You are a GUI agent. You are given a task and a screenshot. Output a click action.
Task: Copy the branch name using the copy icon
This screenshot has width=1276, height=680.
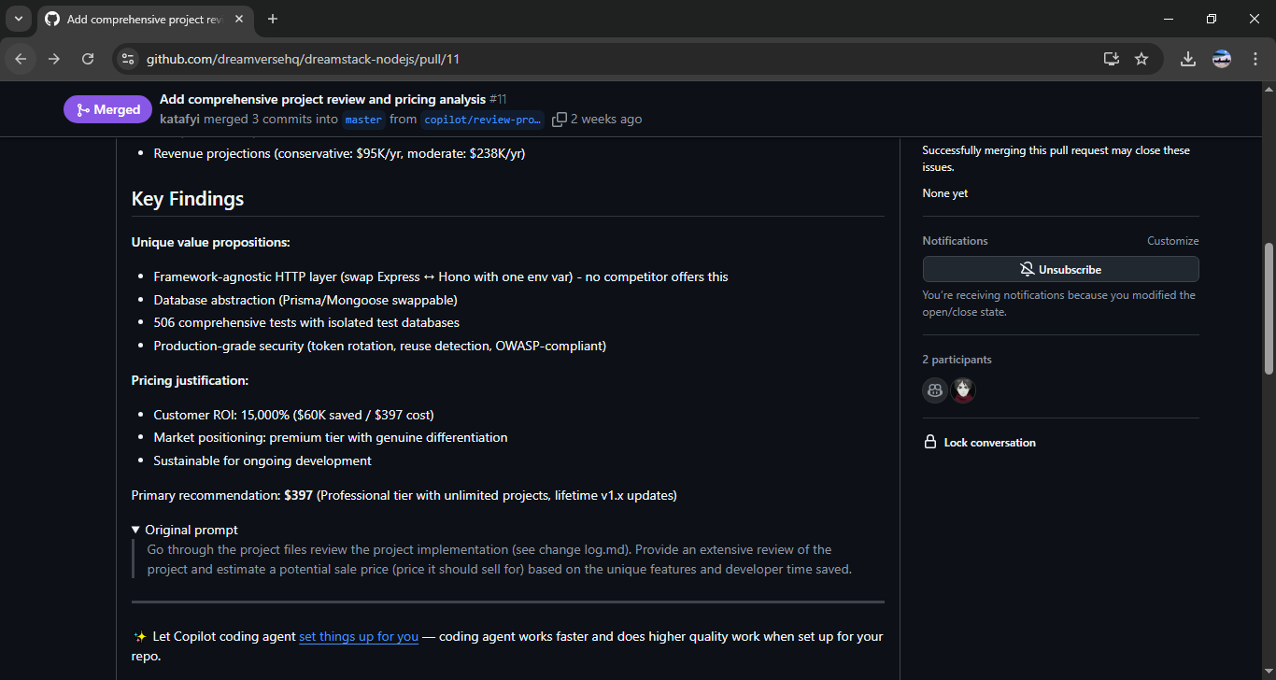560,119
